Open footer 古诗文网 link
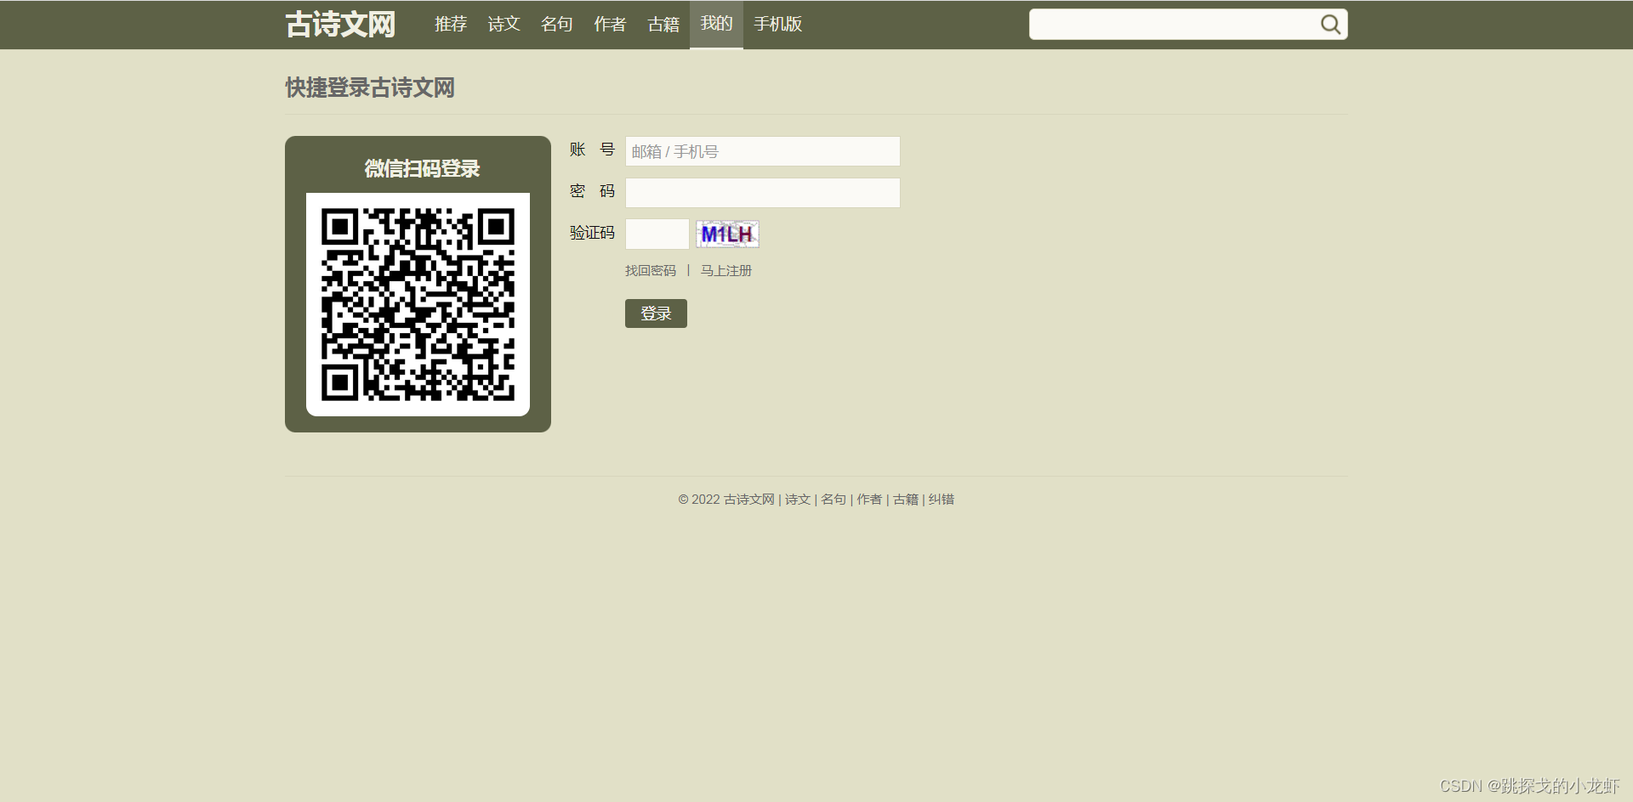Image resolution: width=1633 pixels, height=802 pixels. [749, 500]
